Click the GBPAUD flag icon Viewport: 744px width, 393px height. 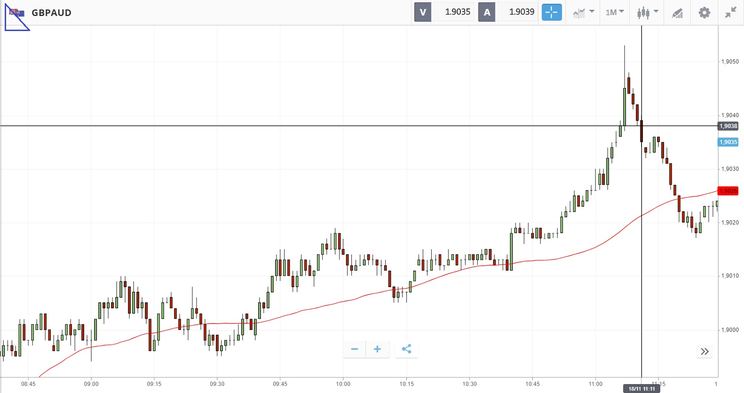17,13
